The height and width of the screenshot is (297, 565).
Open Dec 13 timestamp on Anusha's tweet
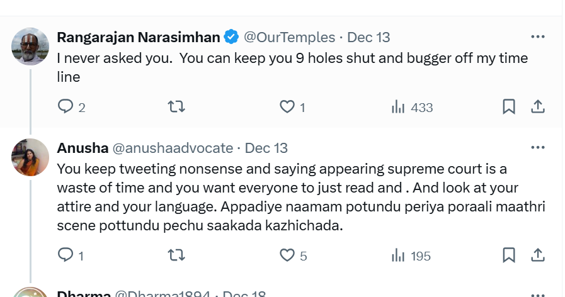(266, 148)
